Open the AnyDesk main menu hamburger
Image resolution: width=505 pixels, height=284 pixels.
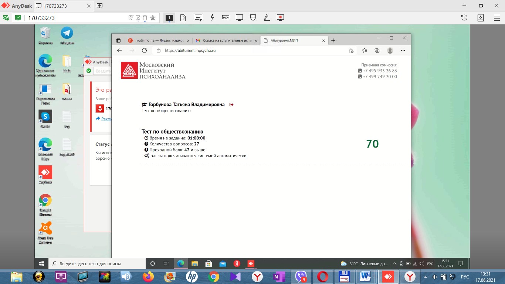497,17
